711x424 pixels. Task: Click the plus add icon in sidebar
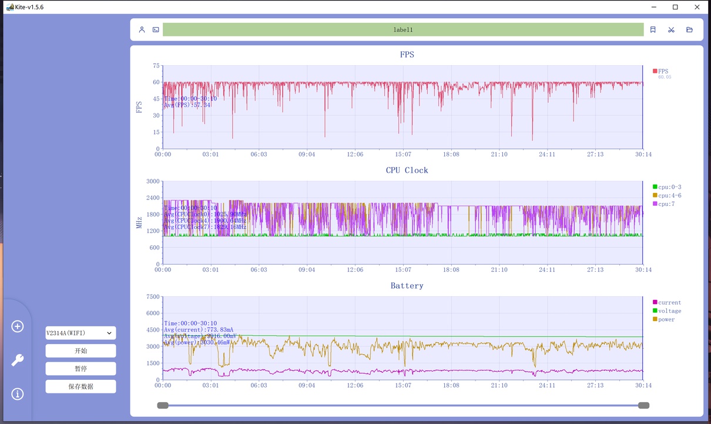click(x=18, y=326)
